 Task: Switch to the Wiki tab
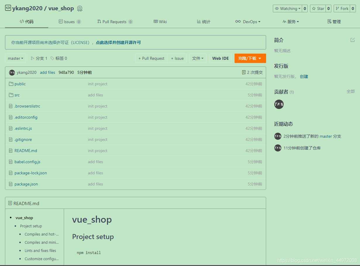[x=160, y=22]
